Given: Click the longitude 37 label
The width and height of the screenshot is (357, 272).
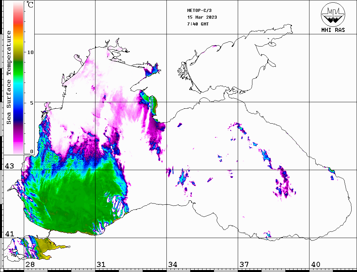Looking at the screenshot, I should (x=244, y=264).
